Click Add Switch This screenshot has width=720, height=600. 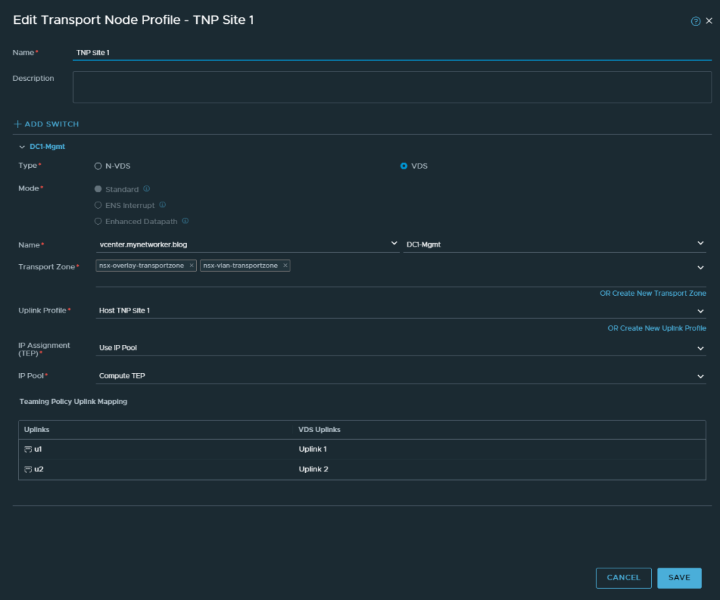coord(46,124)
